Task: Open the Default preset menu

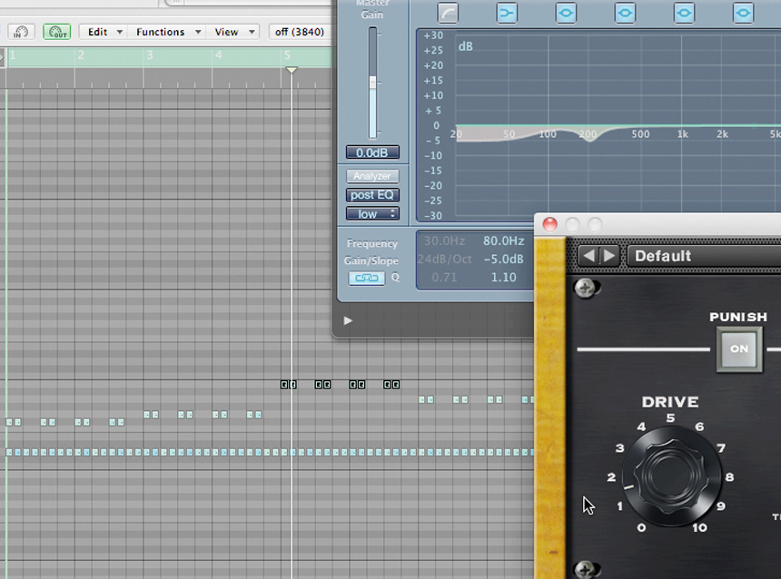Action: (703, 256)
